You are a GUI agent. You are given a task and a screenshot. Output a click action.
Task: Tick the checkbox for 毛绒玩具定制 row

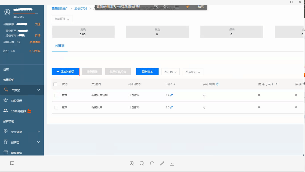tap(56, 95)
